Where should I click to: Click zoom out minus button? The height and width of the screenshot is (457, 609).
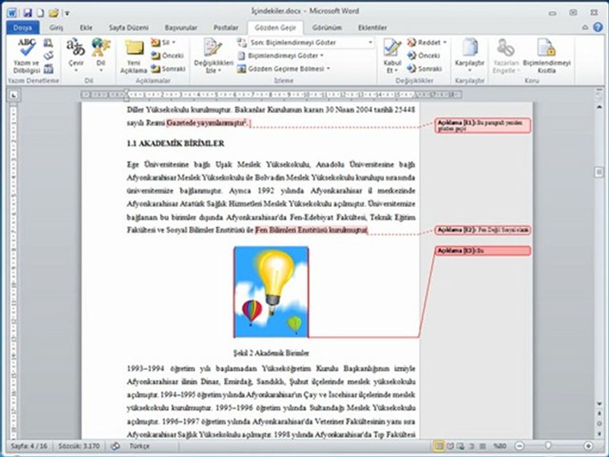[520, 446]
